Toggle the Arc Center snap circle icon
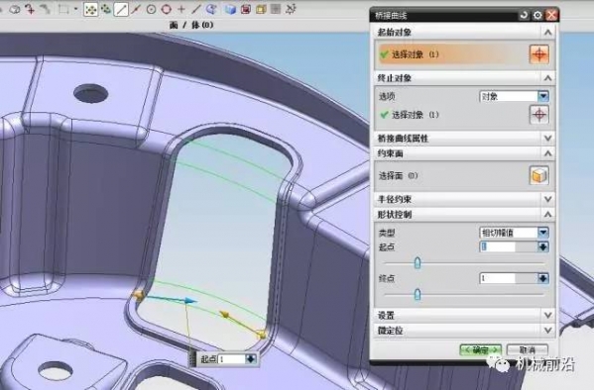 pyautogui.click(x=151, y=10)
